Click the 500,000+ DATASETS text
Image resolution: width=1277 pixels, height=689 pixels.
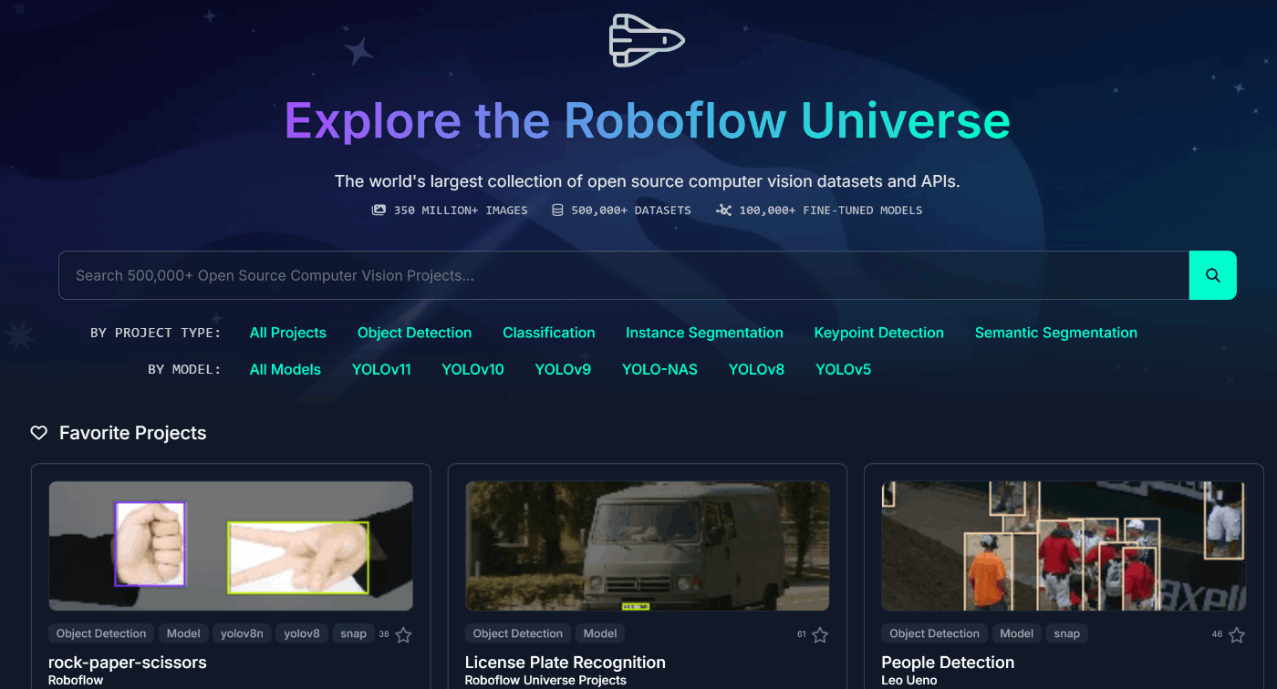pos(631,211)
